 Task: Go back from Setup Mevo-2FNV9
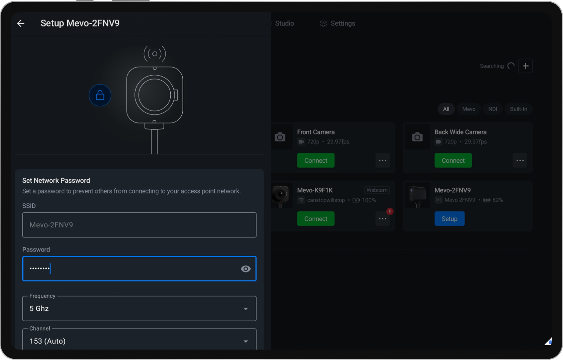21,23
